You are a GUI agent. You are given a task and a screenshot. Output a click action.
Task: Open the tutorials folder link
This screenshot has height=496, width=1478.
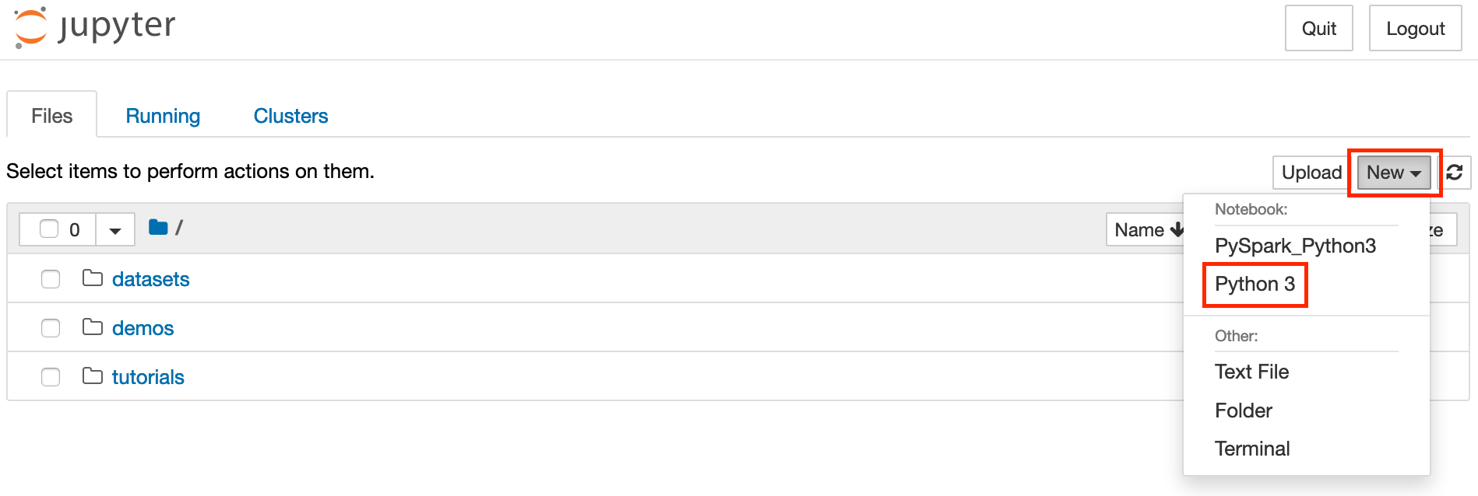[x=147, y=375]
